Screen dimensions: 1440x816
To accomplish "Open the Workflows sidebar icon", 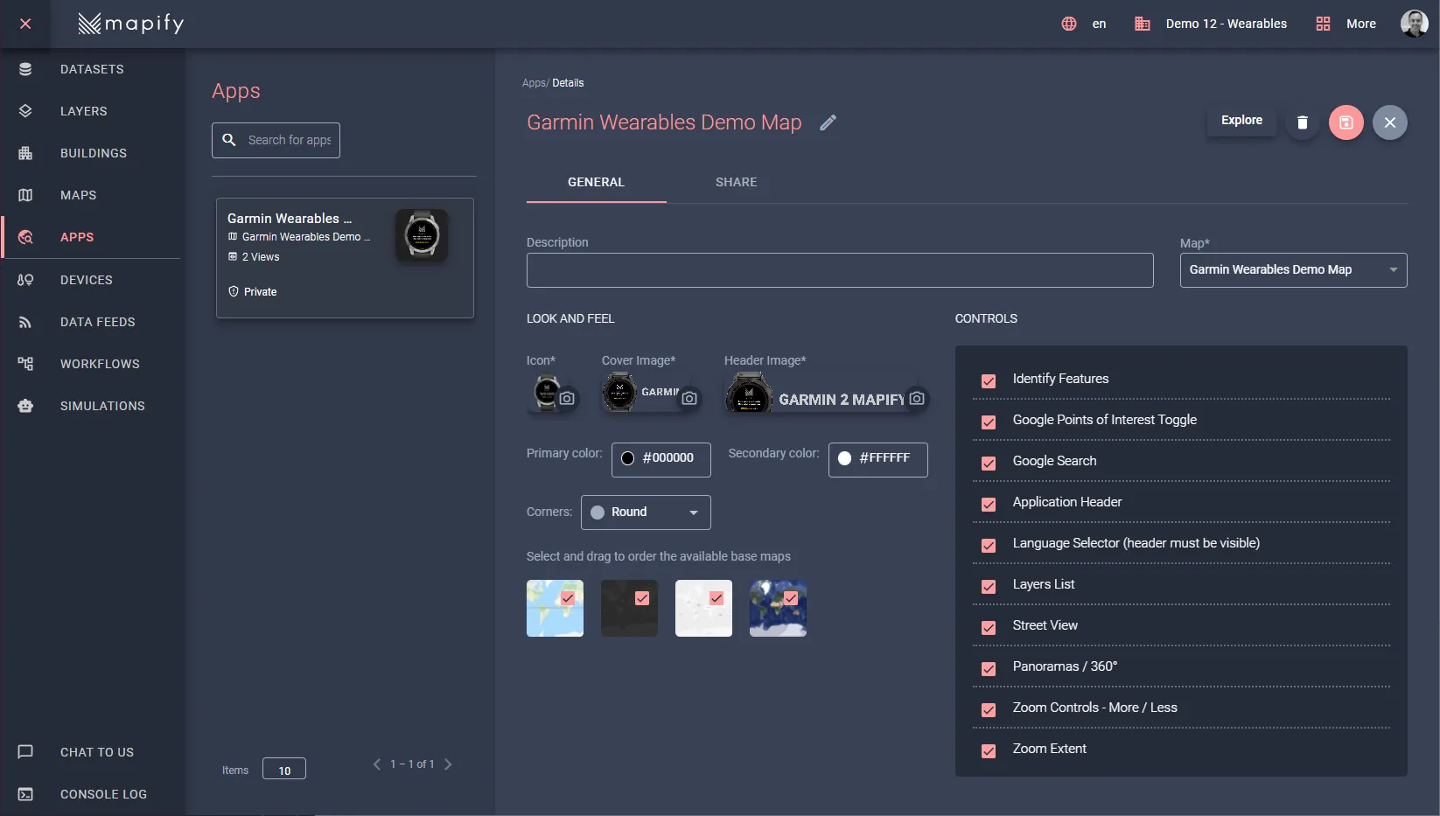I will click(x=25, y=364).
